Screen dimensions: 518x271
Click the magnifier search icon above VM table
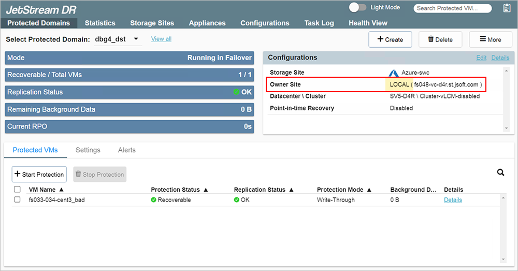[x=500, y=173]
